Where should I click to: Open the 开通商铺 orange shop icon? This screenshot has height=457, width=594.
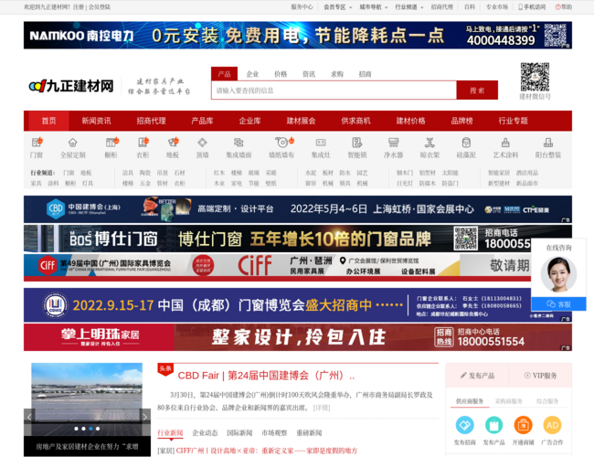point(523,426)
